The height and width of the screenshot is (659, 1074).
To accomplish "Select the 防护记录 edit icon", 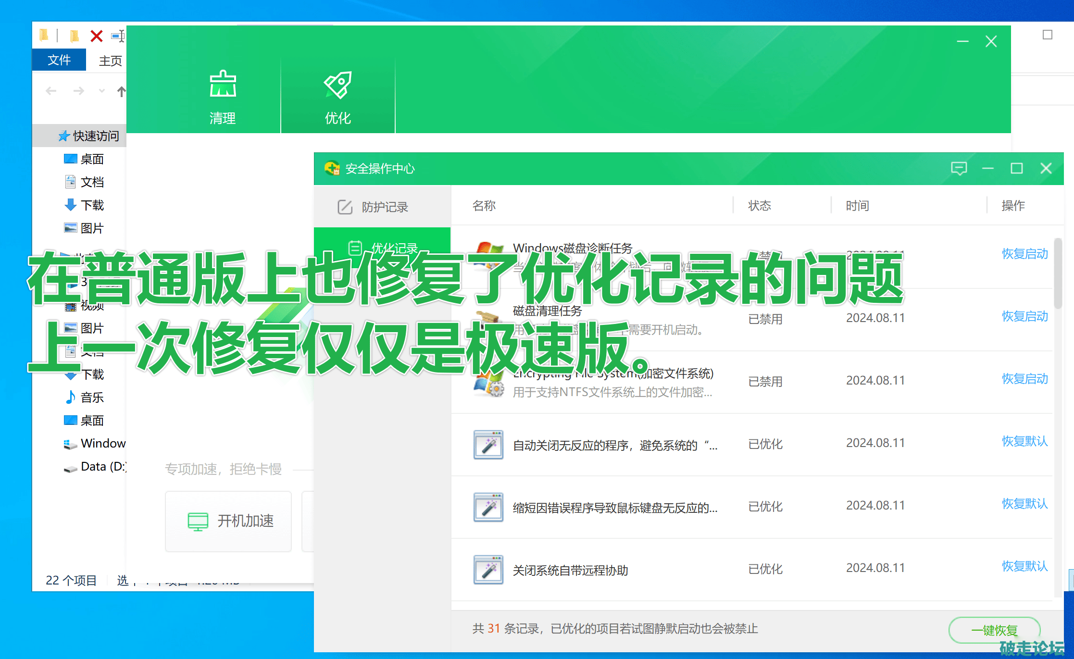I will point(345,207).
